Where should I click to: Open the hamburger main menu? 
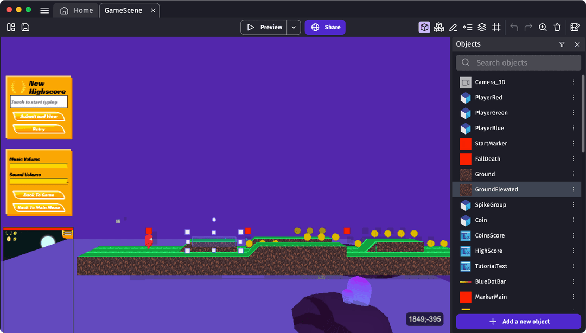44,10
